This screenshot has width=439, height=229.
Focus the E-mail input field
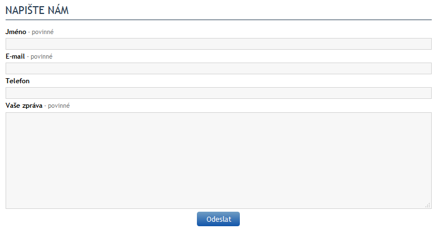[218, 69]
